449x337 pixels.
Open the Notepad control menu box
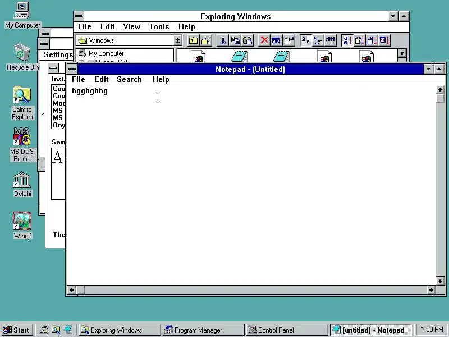coord(72,69)
